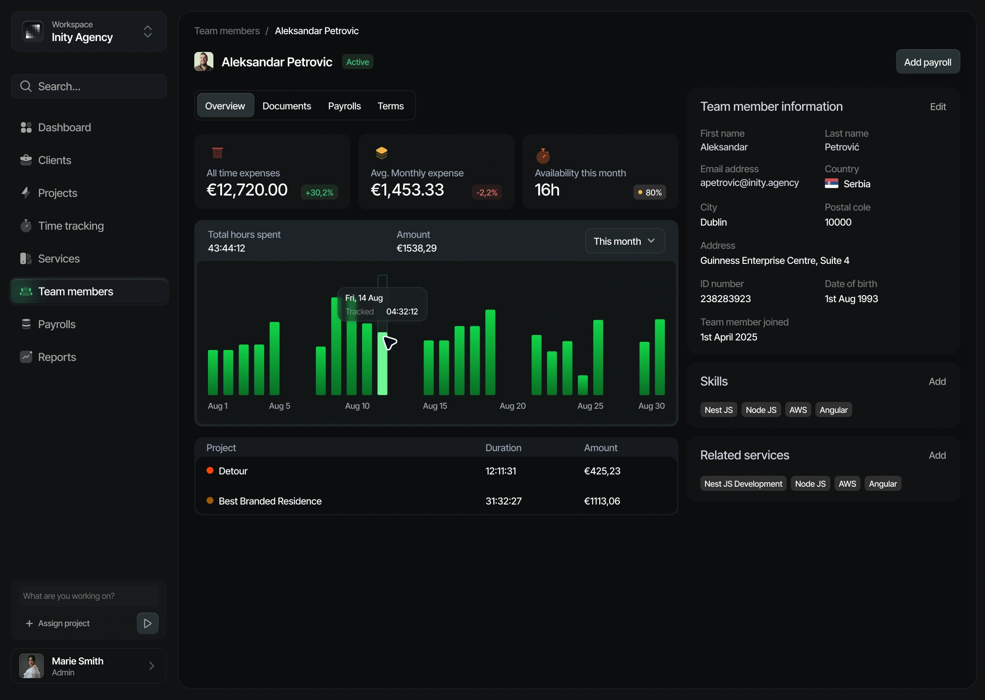This screenshot has height=700, width=985.
Task: Open Projects via lightning icon
Action: tap(26, 193)
